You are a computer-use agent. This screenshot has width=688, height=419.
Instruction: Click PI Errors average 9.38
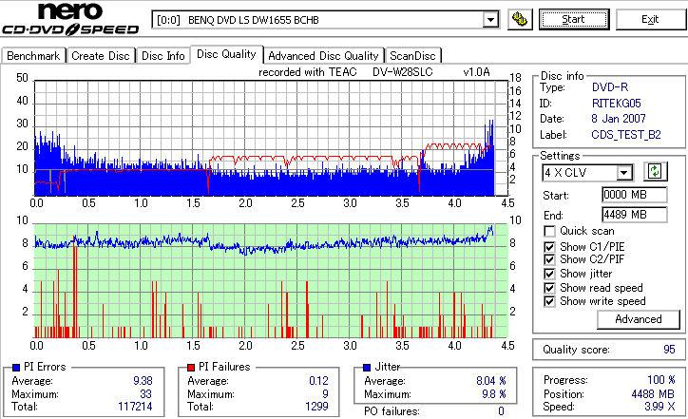coord(143,381)
